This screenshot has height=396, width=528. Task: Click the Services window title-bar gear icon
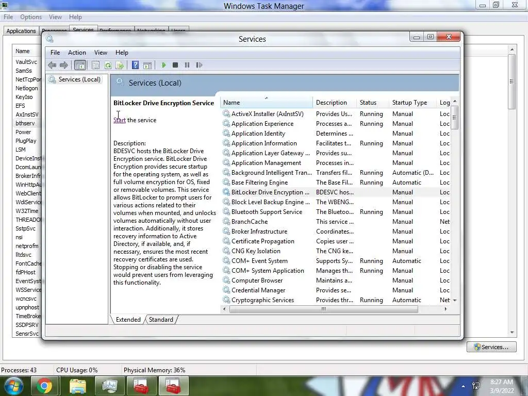[50, 39]
